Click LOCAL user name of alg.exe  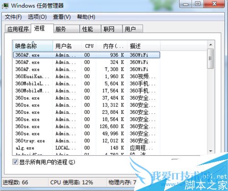[x=65, y=148]
